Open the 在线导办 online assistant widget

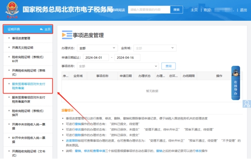tap(235, 83)
